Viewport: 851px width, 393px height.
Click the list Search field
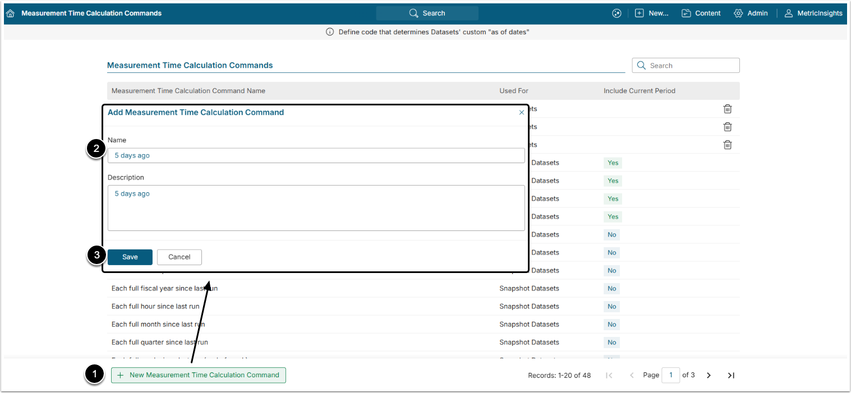[x=686, y=66]
